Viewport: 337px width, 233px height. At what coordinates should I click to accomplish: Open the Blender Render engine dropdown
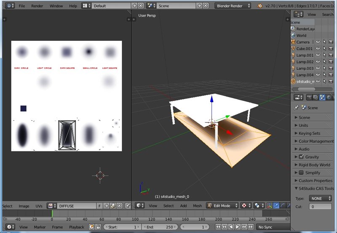tap(233, 6)
